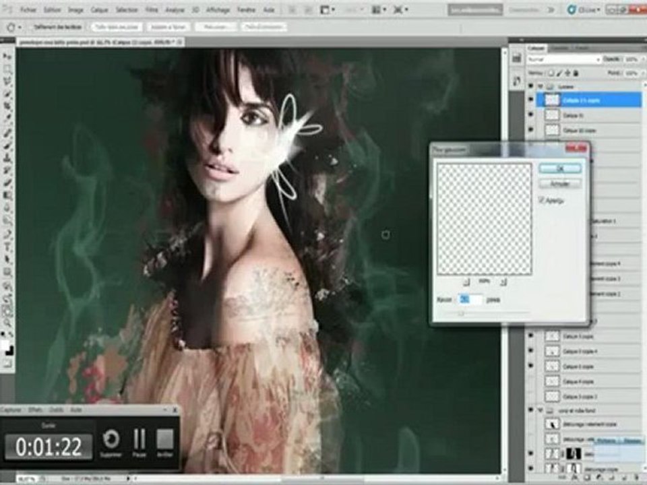Hide the corp et robe fond group
The width and height of the screenshot is (647, 485).
(x=530, y=410)
